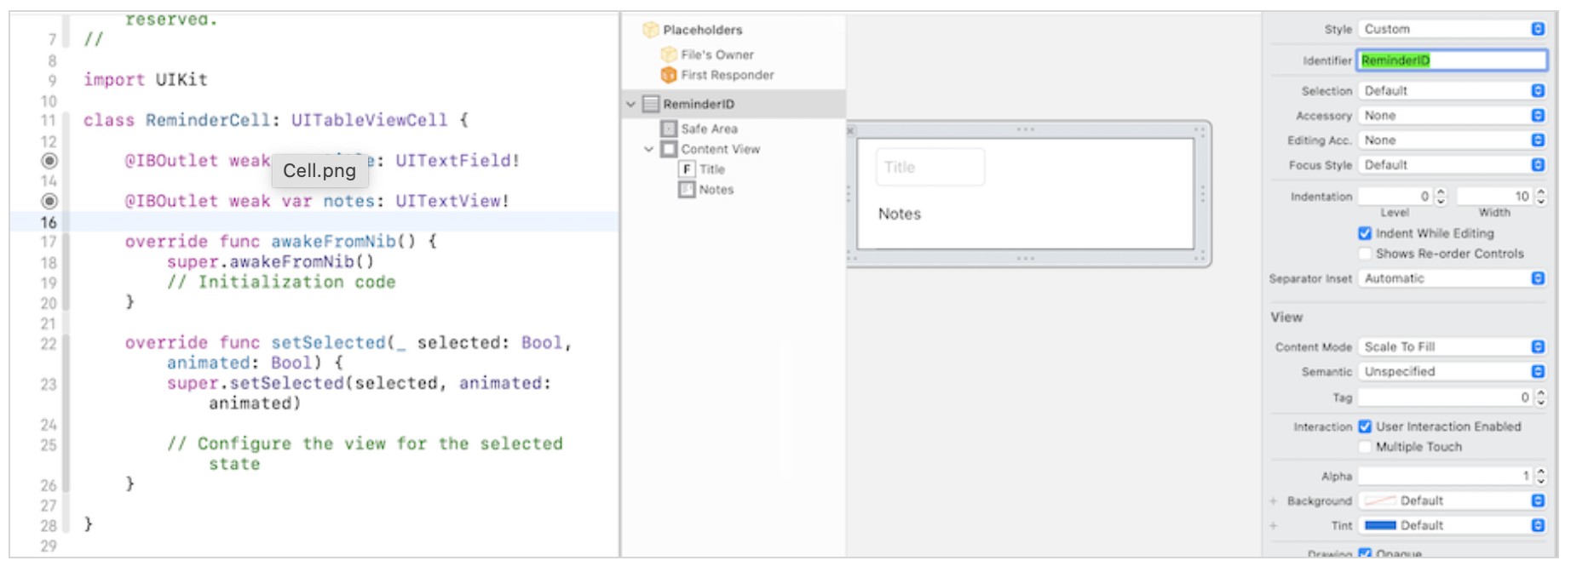Click the title IBOutlet connection circle
1571x572 pixels.
coord(49,161)
